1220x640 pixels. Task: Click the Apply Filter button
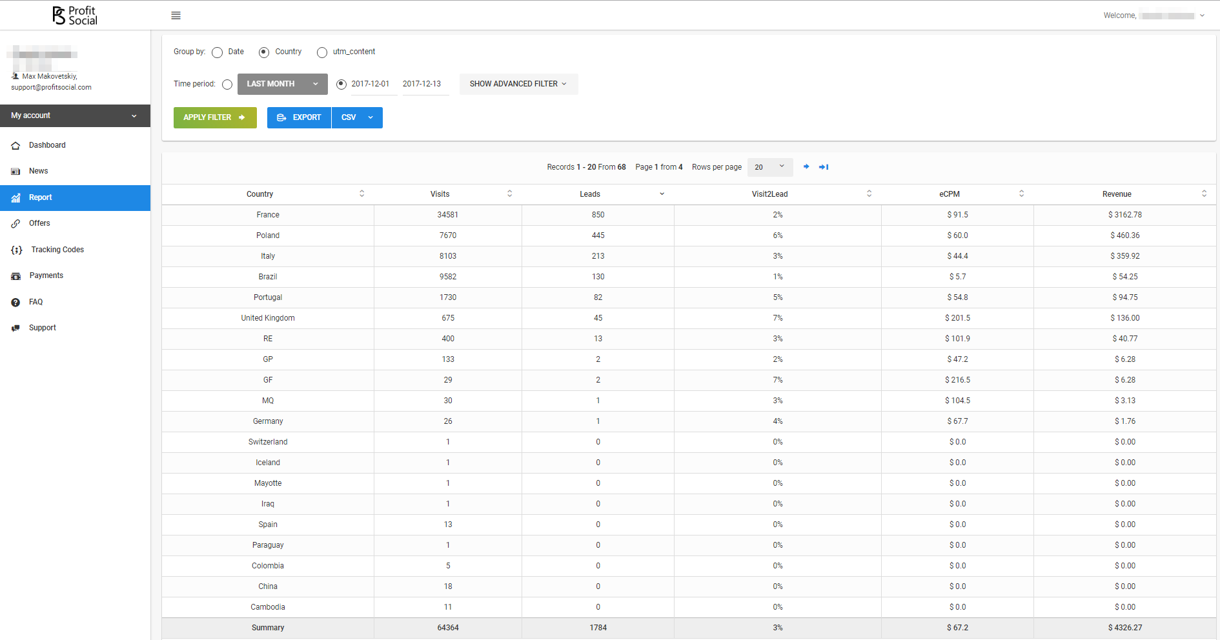[x=215, y=117]
